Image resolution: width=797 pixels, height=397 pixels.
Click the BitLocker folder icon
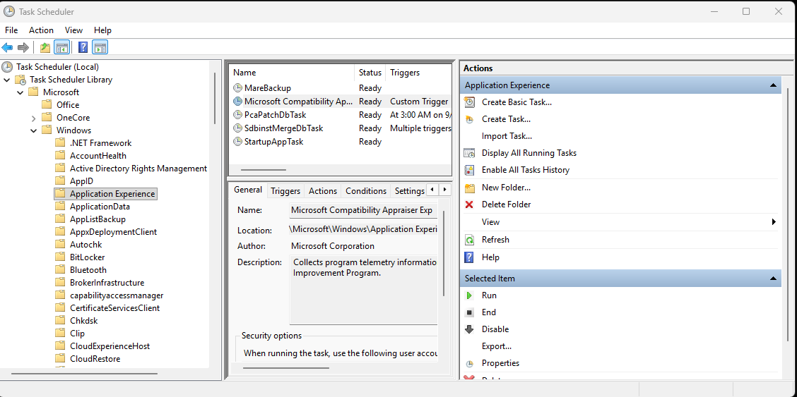pyautogui.click(x=61, y=257)
